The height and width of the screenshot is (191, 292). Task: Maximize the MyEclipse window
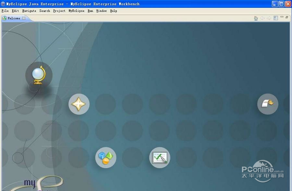pyautogui.click(x=282, y=4)
